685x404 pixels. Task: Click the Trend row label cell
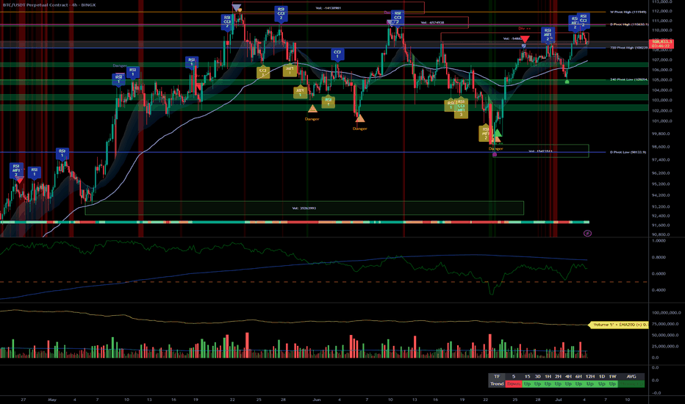(497, 384)
